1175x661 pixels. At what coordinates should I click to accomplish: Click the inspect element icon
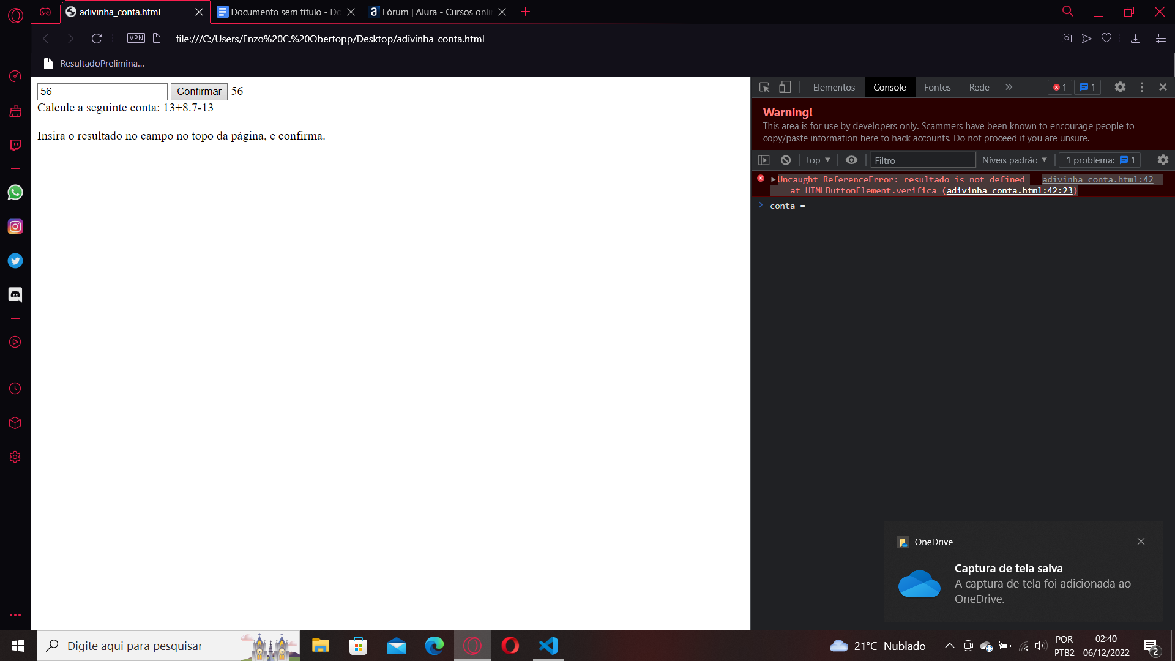tap(764, 86)
